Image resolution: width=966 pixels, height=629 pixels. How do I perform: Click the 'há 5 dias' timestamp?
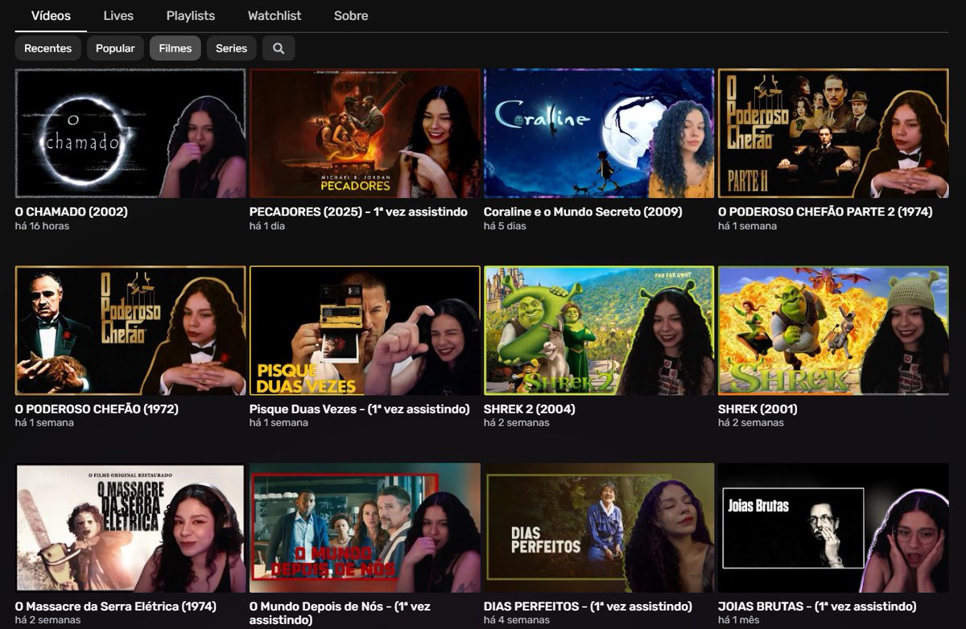pyautogui.click(x=505, y=226)
